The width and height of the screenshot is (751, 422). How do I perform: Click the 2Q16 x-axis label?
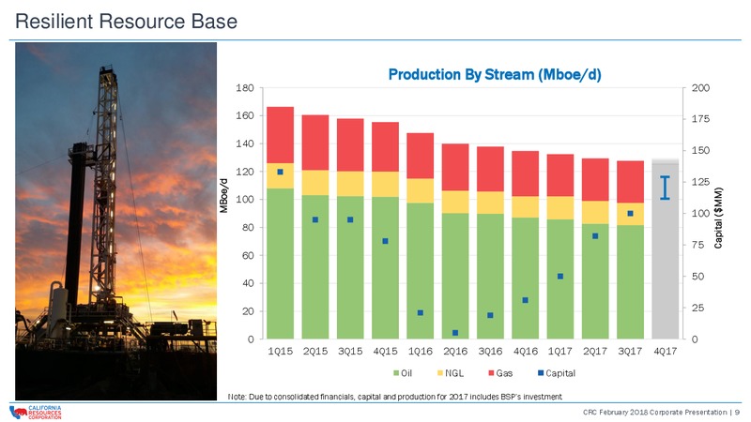tap(455, 351)
